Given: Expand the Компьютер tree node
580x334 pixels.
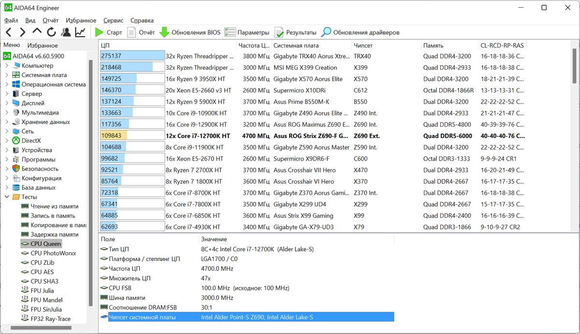Looking at the screenshot, I should point(7,65).
